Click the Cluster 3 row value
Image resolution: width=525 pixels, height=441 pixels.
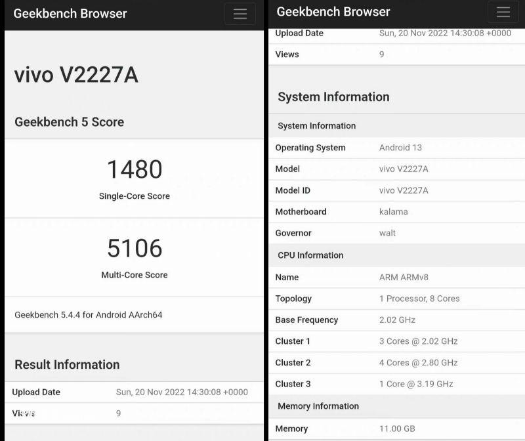416,384
